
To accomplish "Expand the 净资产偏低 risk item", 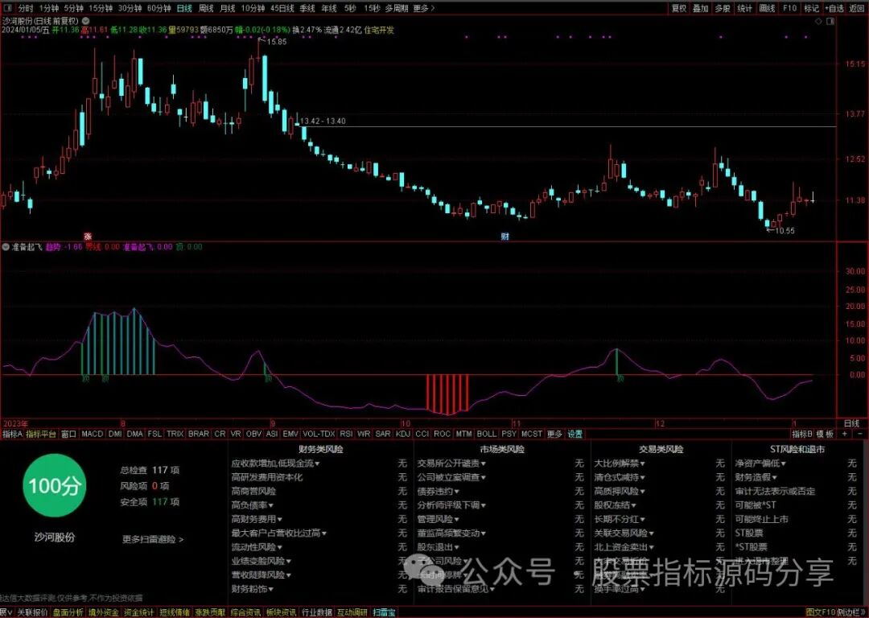I will click(760, 463).
